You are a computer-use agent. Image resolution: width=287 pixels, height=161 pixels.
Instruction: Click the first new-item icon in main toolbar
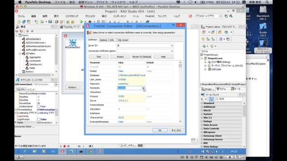click(x=19, y=22)
